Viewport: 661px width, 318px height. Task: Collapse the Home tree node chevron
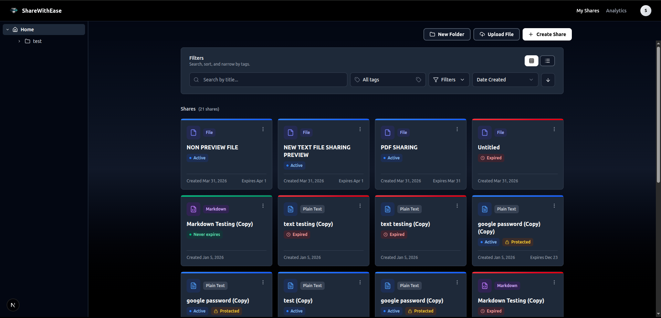click(8, 30)
